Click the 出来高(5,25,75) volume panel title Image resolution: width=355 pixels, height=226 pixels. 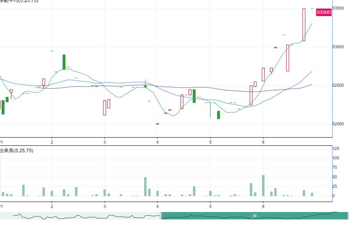tap(16, 150)
